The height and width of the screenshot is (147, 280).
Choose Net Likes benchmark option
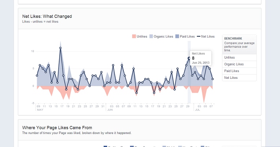click(239, 78)
